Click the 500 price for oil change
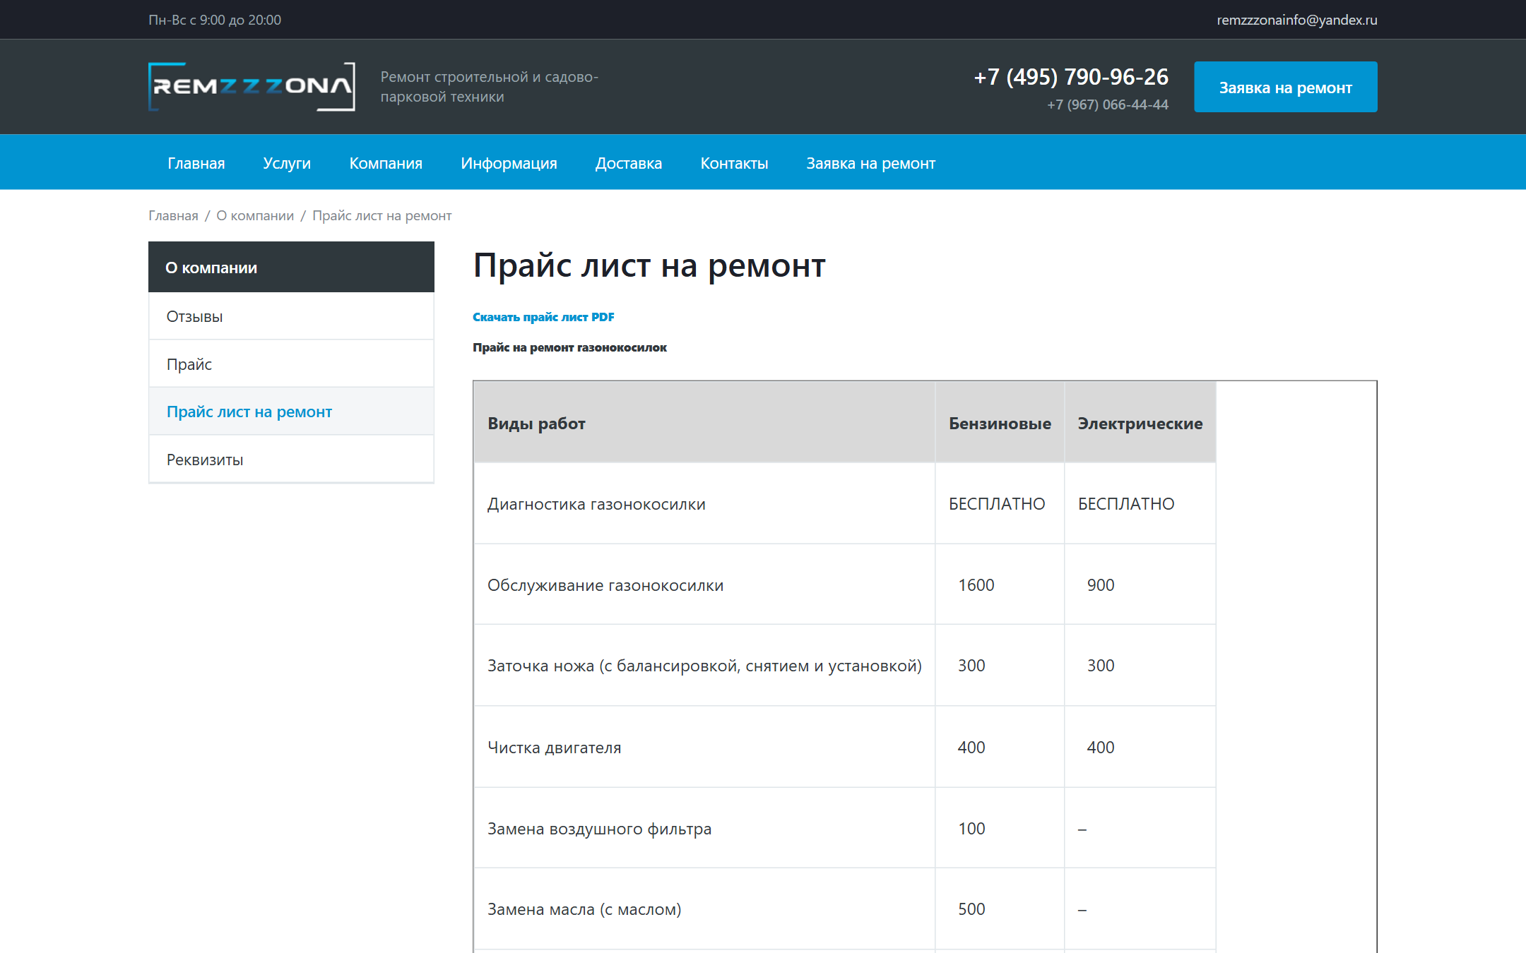The width and height of the screenshot is (1526, 953). (971, 909)
